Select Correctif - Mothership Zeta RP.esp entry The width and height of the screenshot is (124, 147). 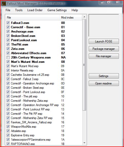32,118
